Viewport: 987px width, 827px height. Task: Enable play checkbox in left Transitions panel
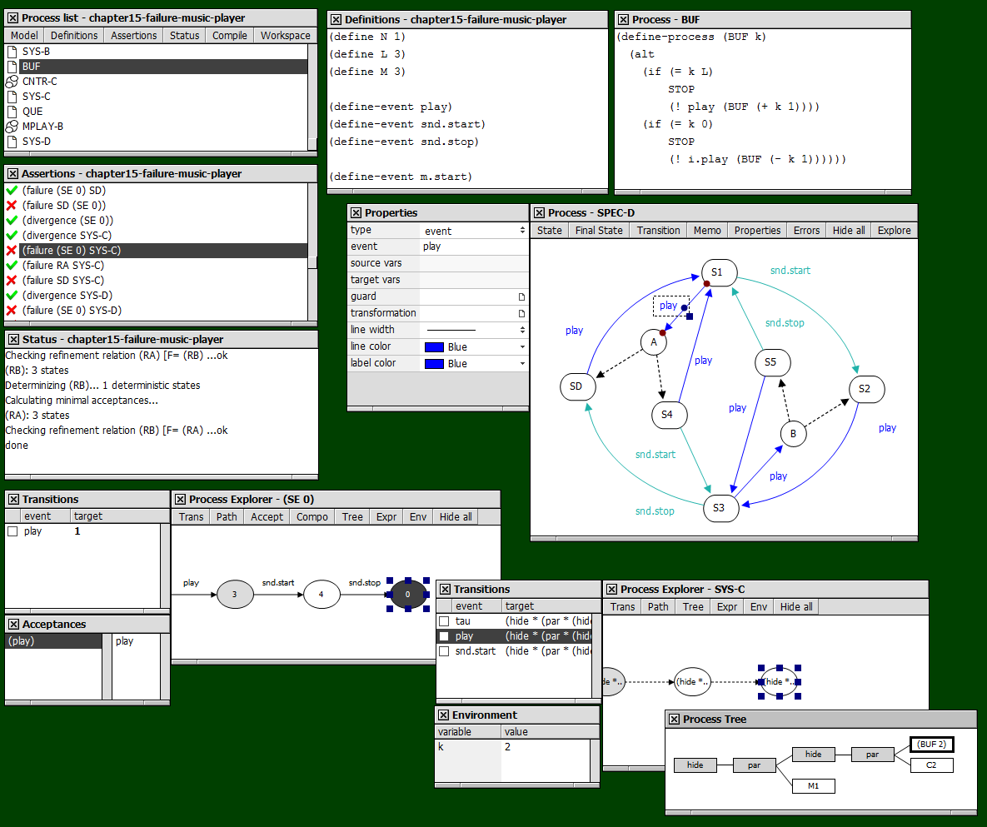coord(12,531)
